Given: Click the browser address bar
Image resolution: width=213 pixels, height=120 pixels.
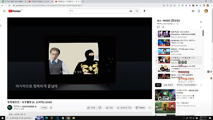Looking at the screenshot, I should tap(87, 5).
